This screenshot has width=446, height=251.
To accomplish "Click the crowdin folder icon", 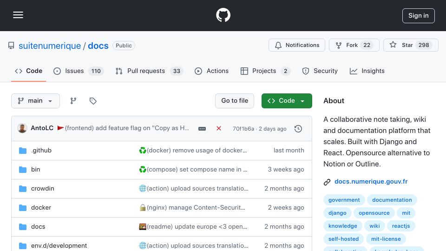I will coord(23,189).
